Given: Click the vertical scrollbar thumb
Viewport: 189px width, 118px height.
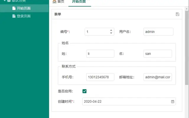Looking at the screenshot, I should [187, 48].
